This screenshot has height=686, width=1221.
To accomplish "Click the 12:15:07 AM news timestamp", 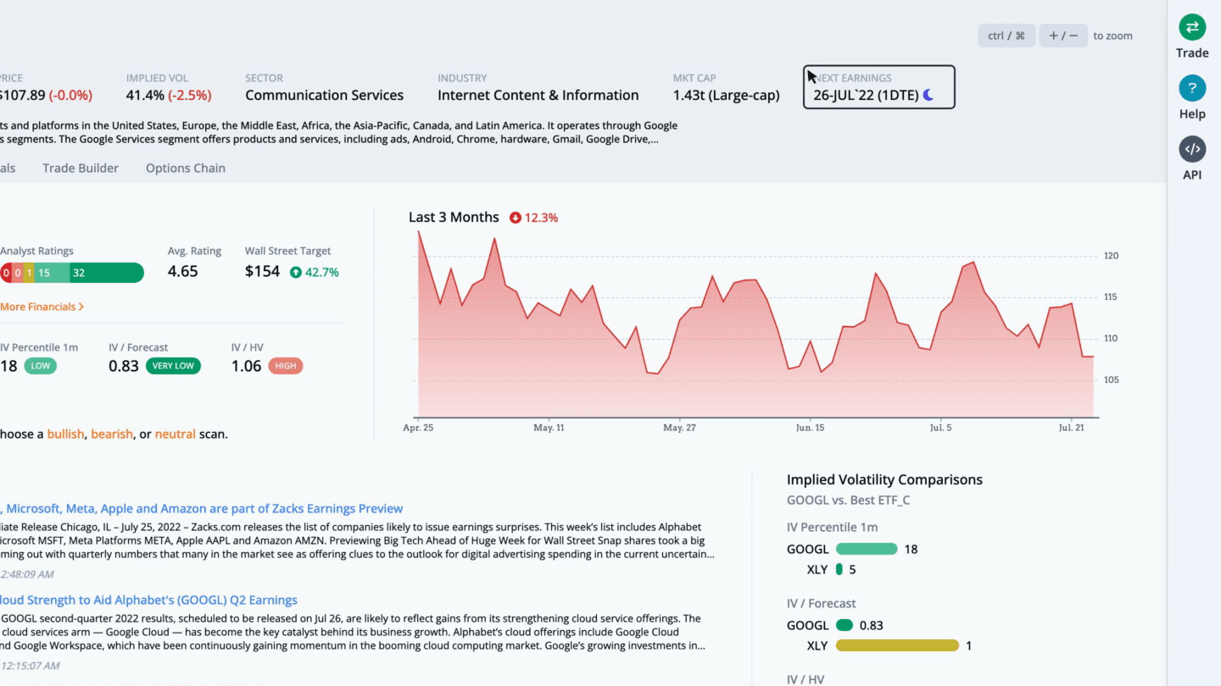I will click(x=30, y=666).
